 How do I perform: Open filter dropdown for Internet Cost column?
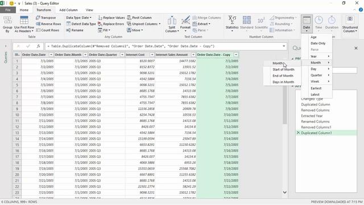[152, 55]
